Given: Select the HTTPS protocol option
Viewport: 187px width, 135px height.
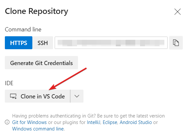Looking at the screenshot, I should 19,43.
